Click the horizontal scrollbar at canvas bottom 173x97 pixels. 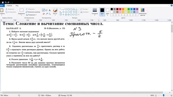82,92
